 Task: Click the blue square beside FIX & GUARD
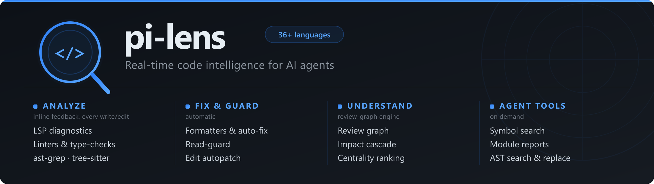[188, 107]
